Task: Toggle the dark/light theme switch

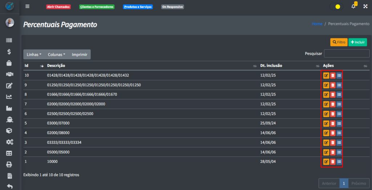Action: [x=336, y=7]
